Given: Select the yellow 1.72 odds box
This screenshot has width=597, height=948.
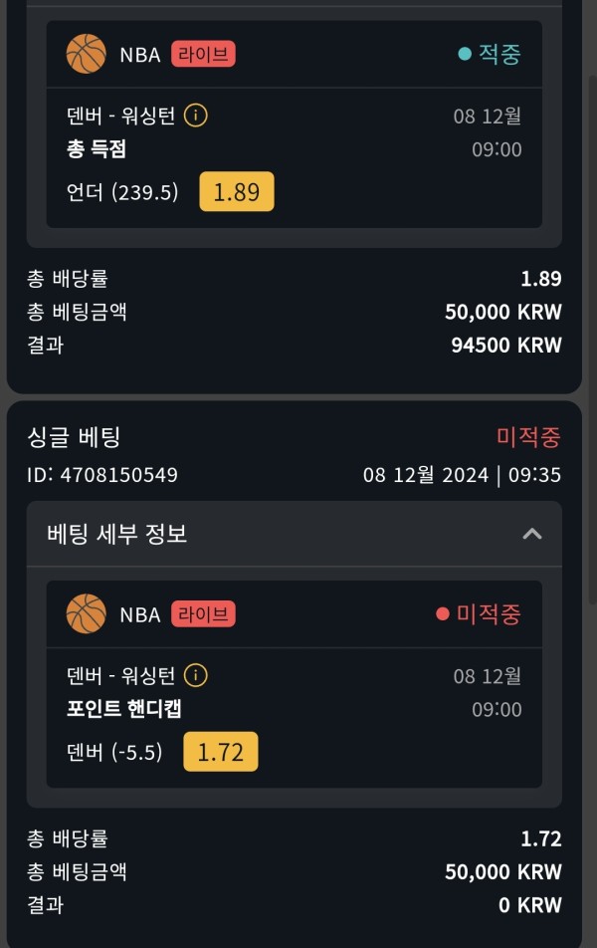Looking at the screenshot, I should coord(221,752).
